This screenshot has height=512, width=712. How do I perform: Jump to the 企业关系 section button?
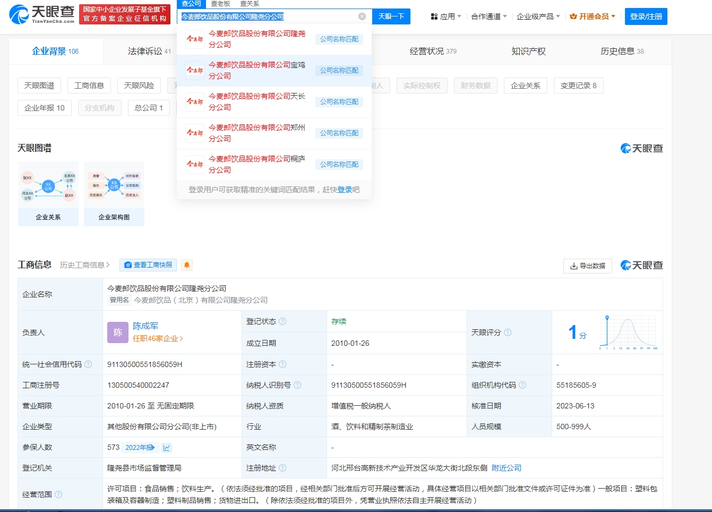point(526,86)
